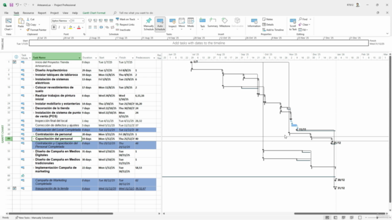Screen dimensions: 392x220
Task: Select the Format Painter tool
Action: [37, 30]
